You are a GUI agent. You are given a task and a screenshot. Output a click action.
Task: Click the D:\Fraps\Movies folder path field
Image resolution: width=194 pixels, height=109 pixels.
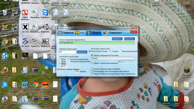[97, 43]
